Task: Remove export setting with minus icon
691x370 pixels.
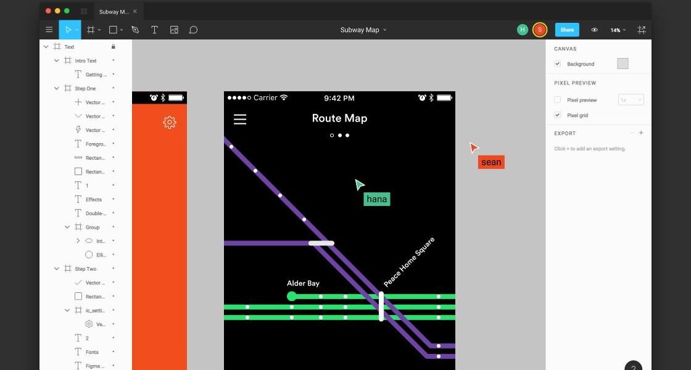Action: pos(632,133)
